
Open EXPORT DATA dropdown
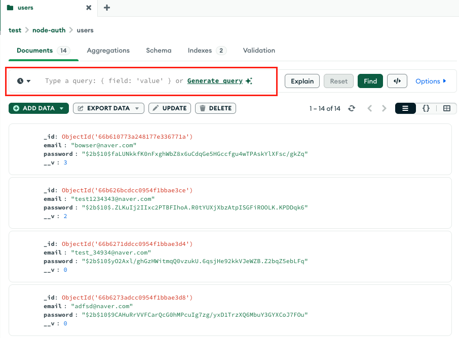pyautogui.click(x=108, y=108)
